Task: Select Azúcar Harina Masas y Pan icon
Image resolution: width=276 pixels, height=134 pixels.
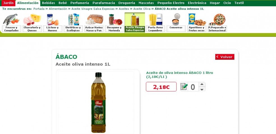Action: point(94,23)
